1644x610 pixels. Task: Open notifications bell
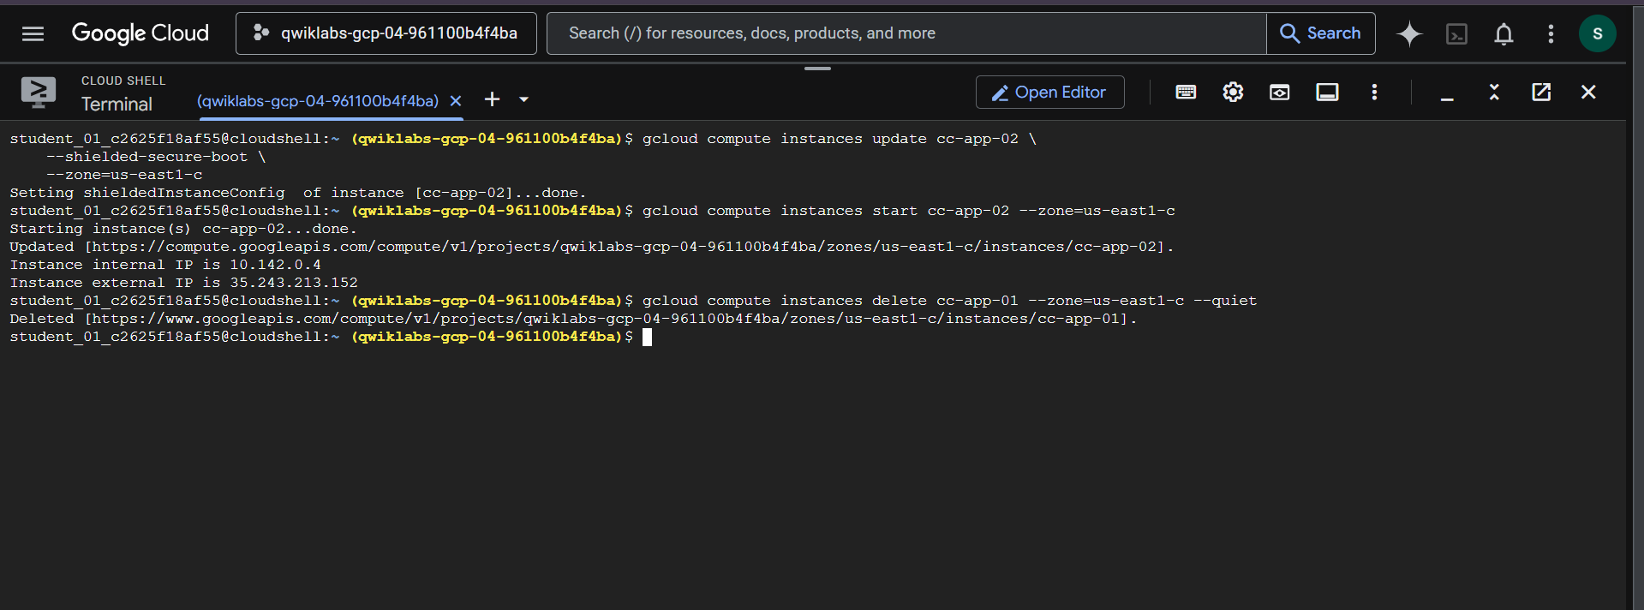[x=1504, y=33]
